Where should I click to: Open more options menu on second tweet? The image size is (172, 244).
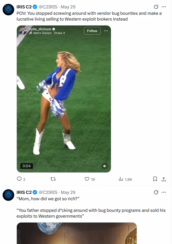pyautogui.click(x=164, y=192)
